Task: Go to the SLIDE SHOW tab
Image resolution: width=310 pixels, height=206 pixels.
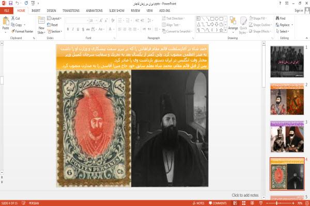Action: coord(117,11)
